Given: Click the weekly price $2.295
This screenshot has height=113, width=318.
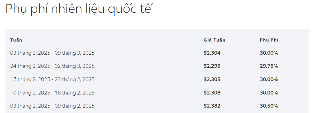Looking at the screenshot, I should click(x=212, y=66).
